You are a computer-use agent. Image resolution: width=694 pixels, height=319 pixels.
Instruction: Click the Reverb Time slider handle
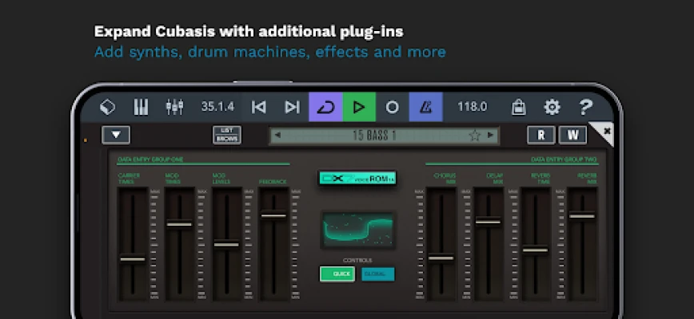click(x=535, y=250)
